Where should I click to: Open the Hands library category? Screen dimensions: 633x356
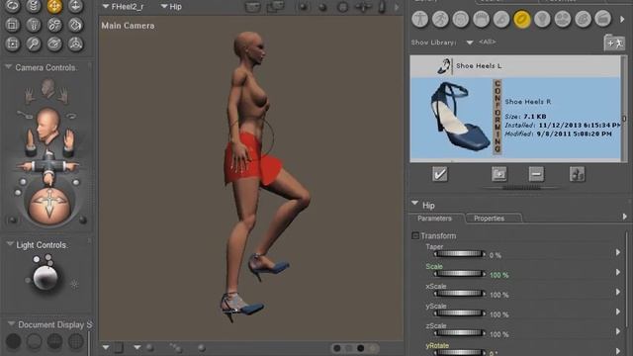[501, 19]
